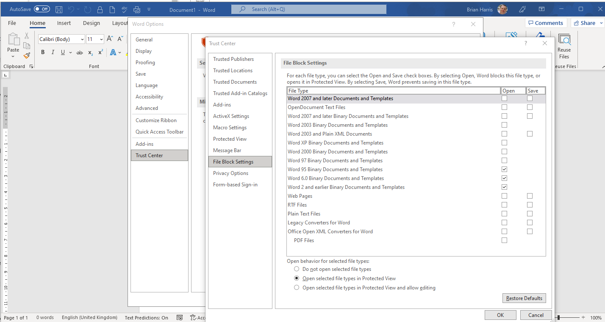
Task: Click the Redo icon in Word title bar
Action: (88, 9)
